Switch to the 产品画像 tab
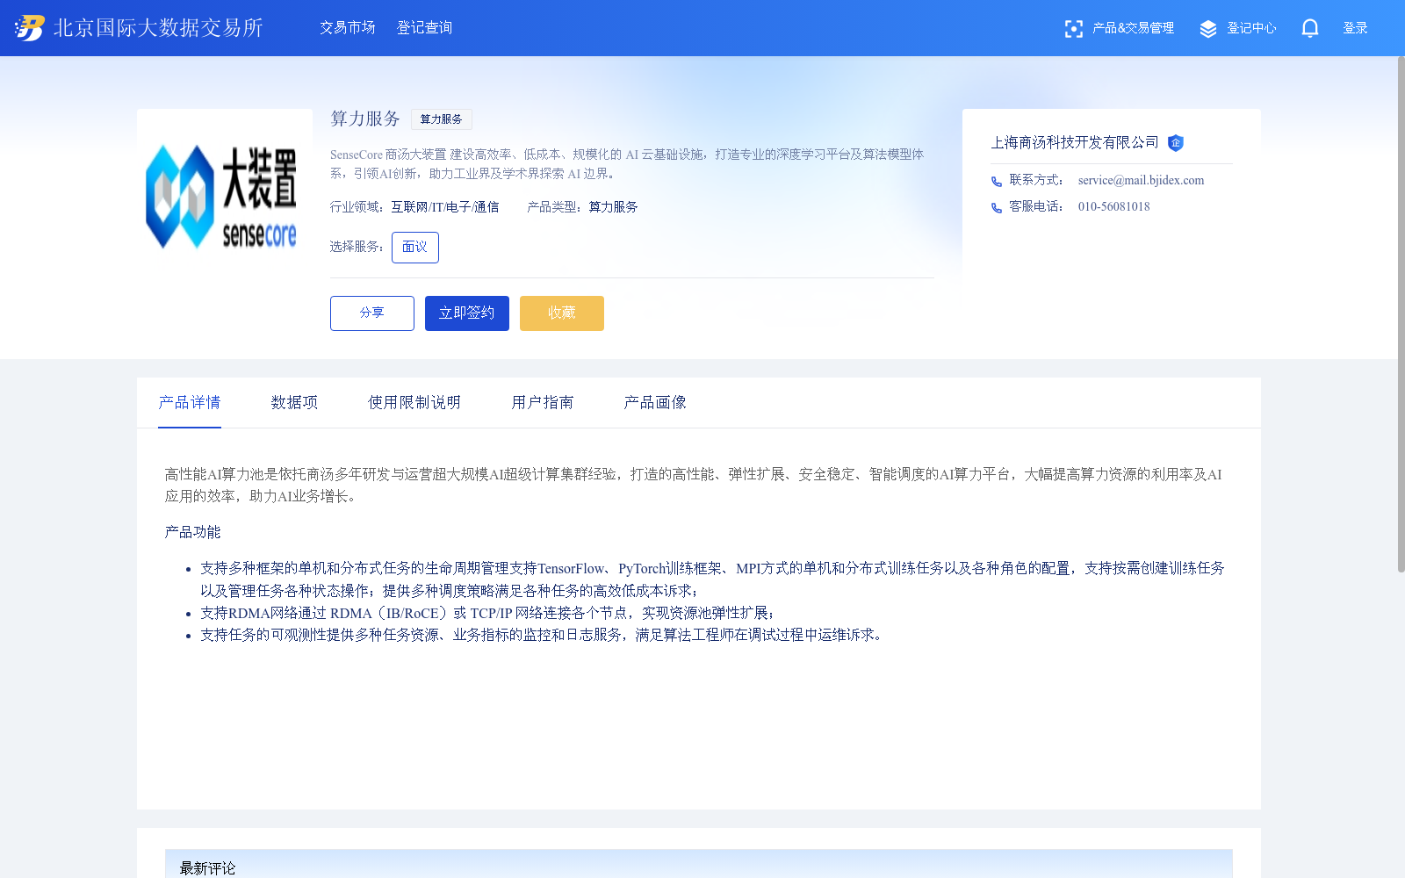This screenshot has width=1405, height=878. [655, 402]
